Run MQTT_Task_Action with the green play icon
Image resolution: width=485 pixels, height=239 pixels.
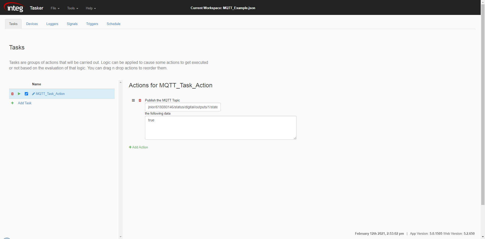pyautogui.click(x=19, y=94)
